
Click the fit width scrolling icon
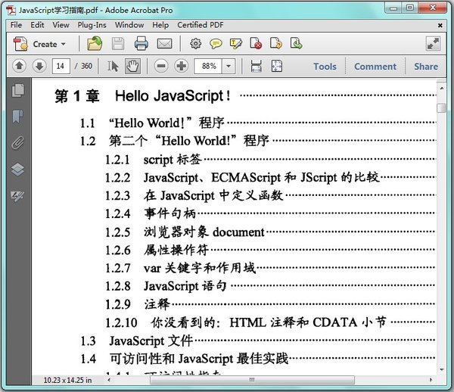(x=257, y=66)
